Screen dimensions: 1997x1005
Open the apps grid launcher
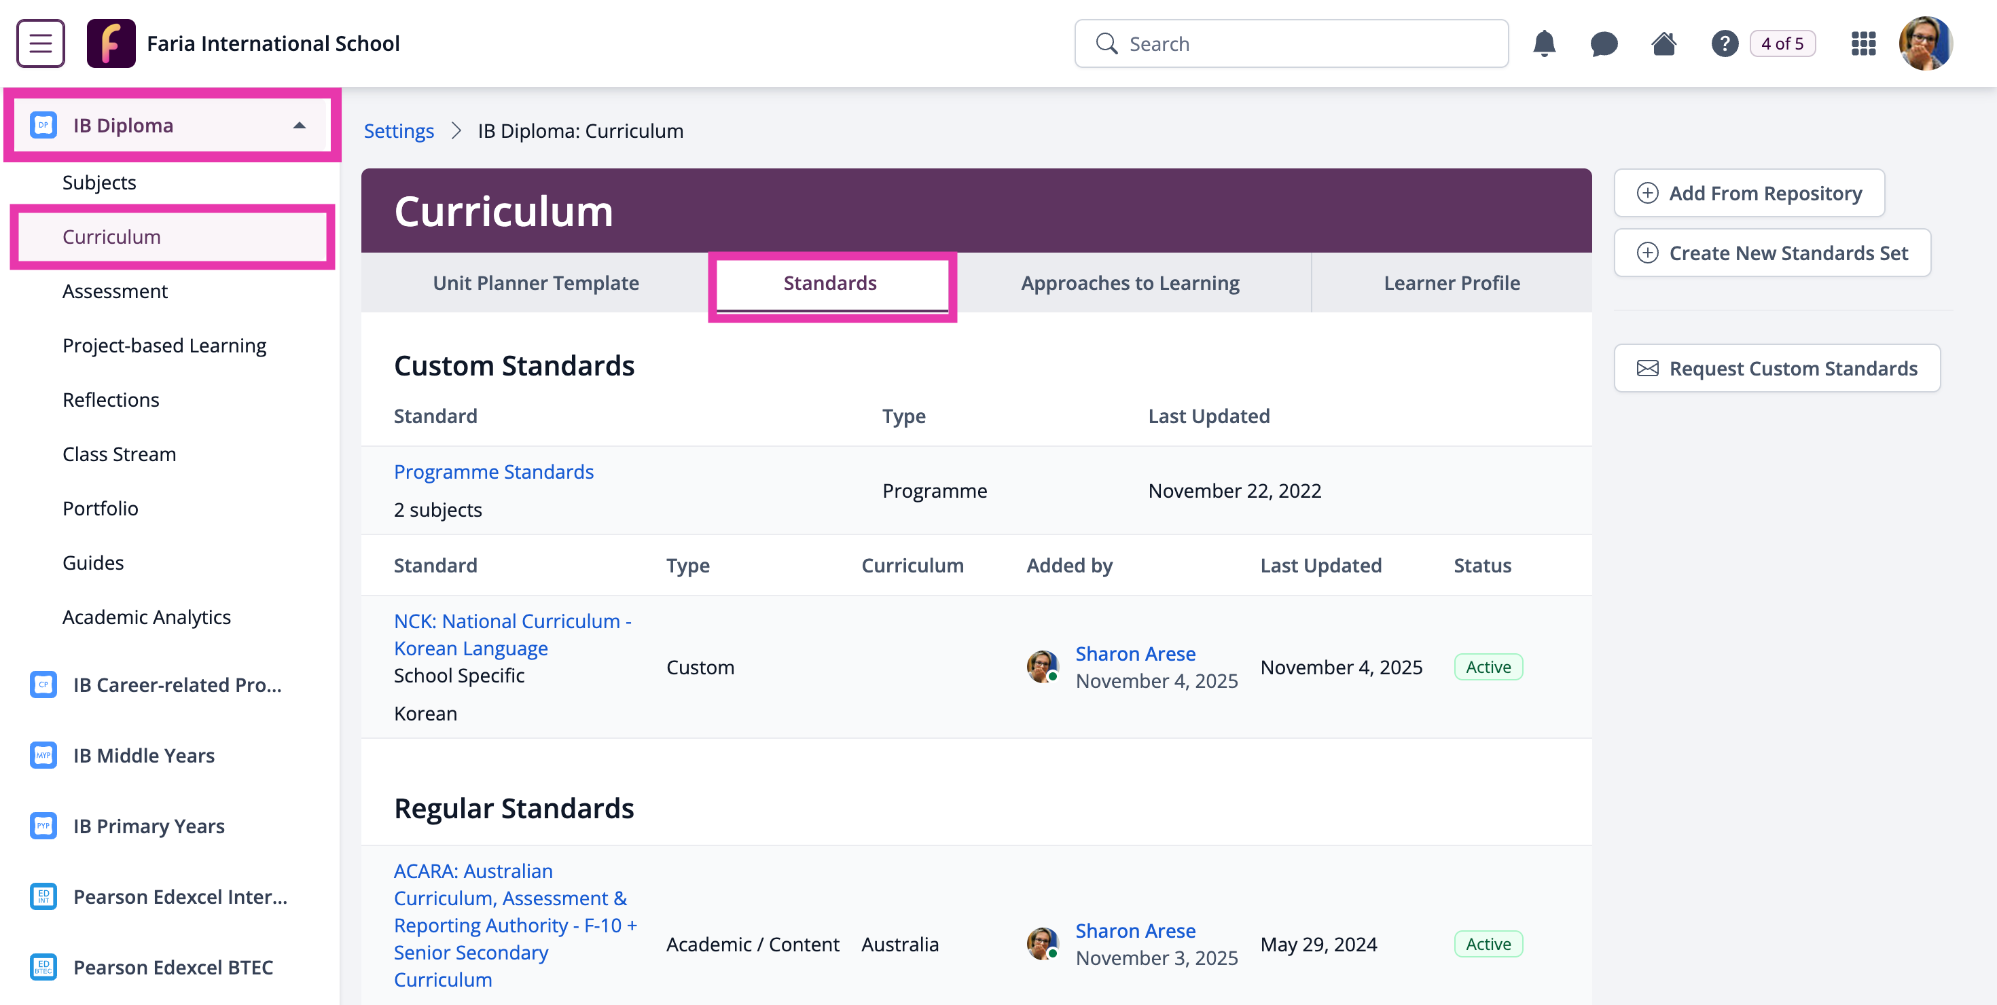(1863, 43)
